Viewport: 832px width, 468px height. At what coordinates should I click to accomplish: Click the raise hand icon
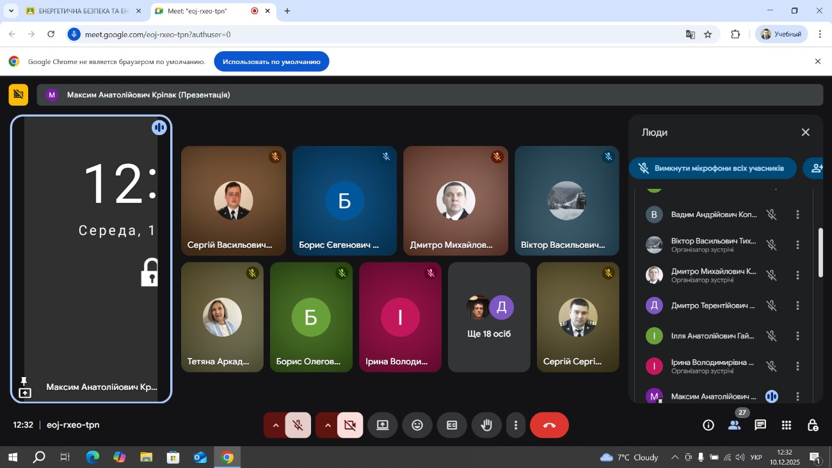click(486, 425)
